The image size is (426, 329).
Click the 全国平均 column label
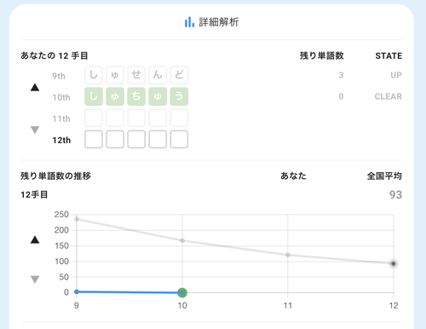(x=384, y=176)
